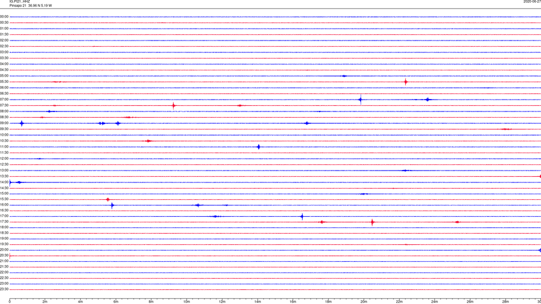Select the 17:30 trace time label

(x=4, y=222)
